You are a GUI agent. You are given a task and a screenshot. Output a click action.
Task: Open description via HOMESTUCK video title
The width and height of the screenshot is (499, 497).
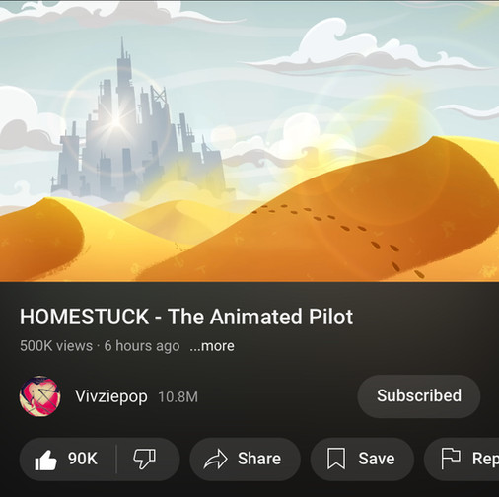(x=186, y=317)
